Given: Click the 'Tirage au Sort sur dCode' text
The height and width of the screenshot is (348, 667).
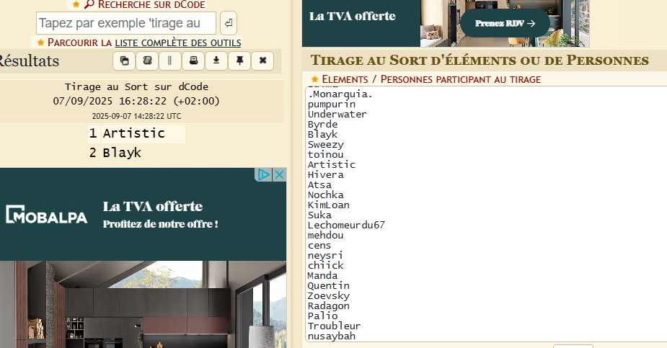Looking at the screenshot, I should [136, 87].
